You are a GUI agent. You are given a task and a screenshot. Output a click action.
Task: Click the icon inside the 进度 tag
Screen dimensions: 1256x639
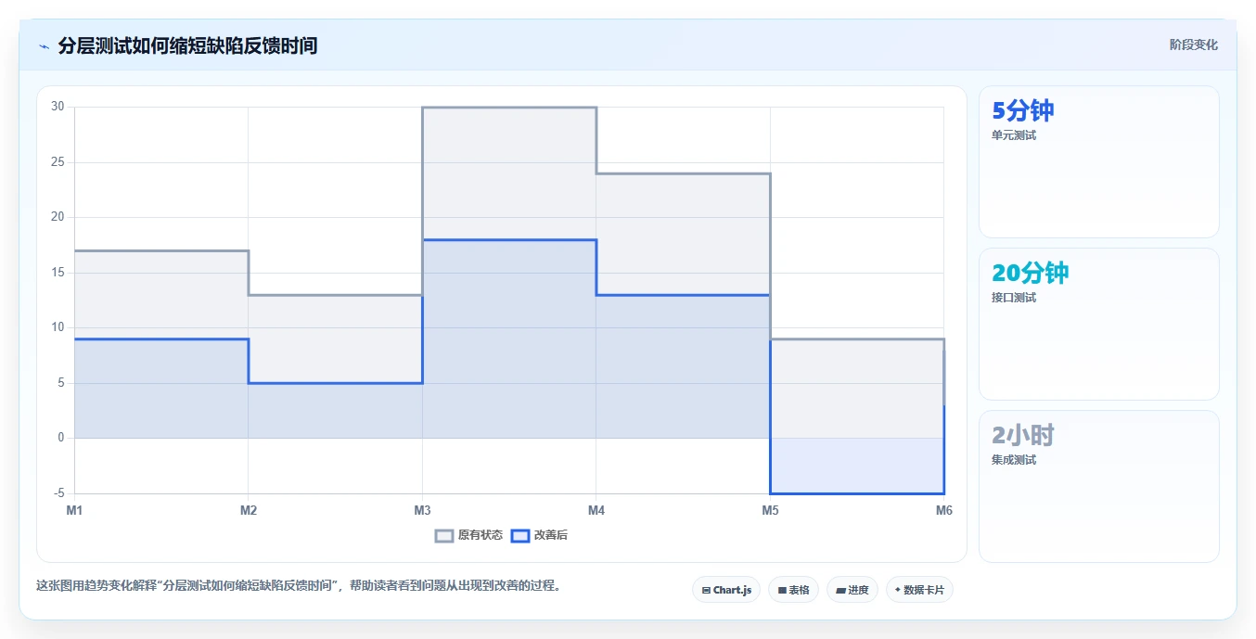[840, 590]
